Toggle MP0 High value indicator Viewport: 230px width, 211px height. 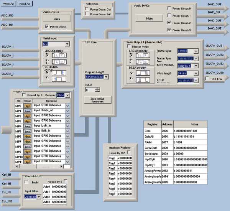click(x=27, y=105)
